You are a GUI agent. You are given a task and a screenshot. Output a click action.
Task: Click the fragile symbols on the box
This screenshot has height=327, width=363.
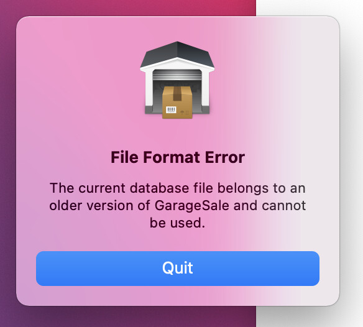point(185,113)
